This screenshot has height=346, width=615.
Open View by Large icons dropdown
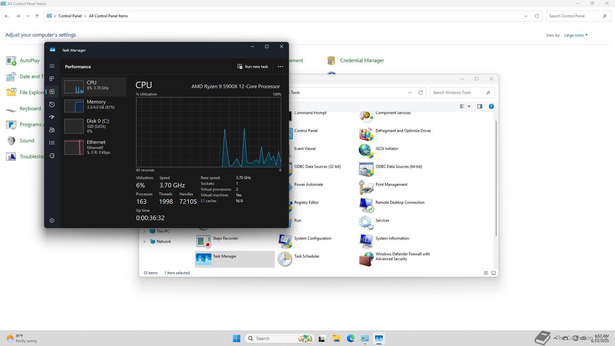tap(576, 35)
